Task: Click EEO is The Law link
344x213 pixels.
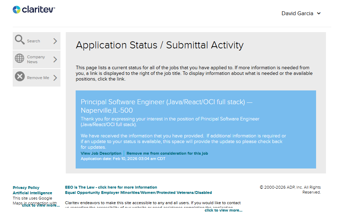Action: coord(111,187)
